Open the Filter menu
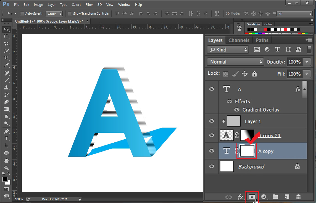Image resolution: width=316 pixels, height=203 pixels. click(89, 4)
